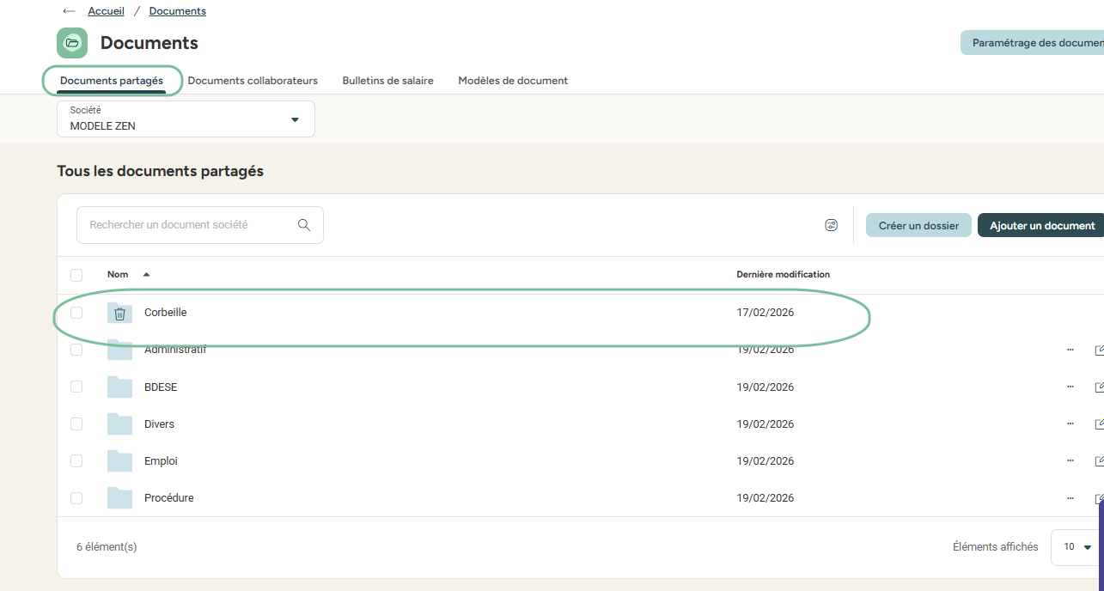Open more options for BDESE folder
The width and height of the screenshot is (1104, 591).
(x=1070, y=387)
